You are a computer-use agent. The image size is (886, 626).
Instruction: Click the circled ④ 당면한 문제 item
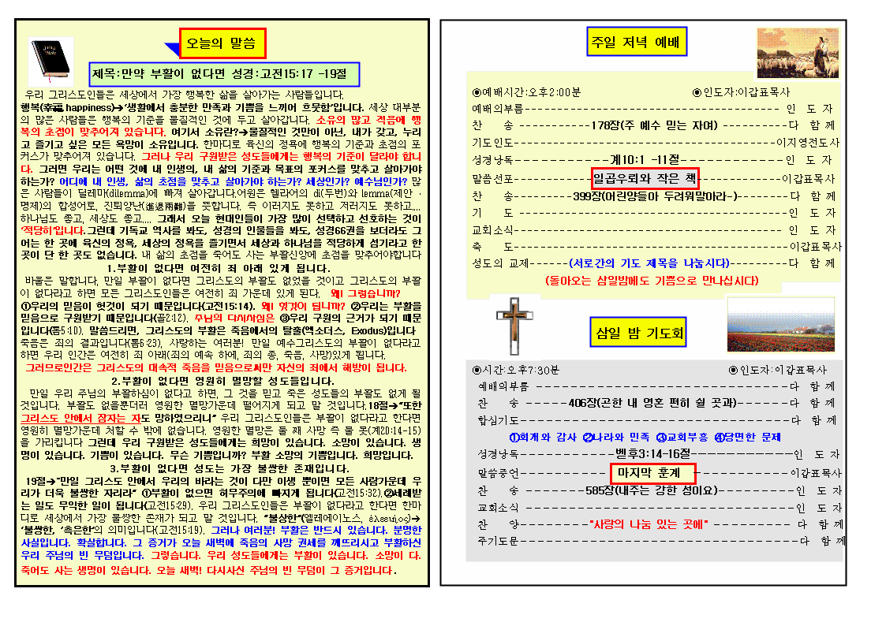747,437
